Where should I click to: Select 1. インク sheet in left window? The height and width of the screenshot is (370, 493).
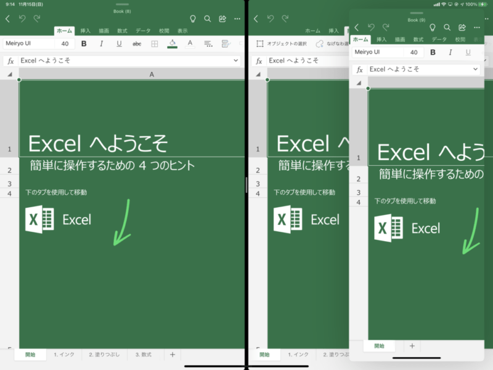click(64, 355)
